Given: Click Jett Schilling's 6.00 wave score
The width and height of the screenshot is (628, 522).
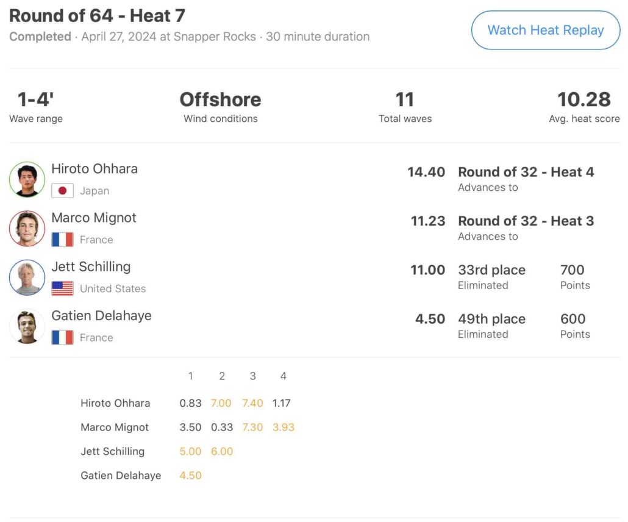Looking at the screenshot, I should coord(222,451).
